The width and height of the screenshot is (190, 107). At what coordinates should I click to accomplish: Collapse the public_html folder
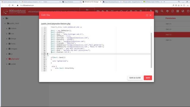(x=5, y=23)
